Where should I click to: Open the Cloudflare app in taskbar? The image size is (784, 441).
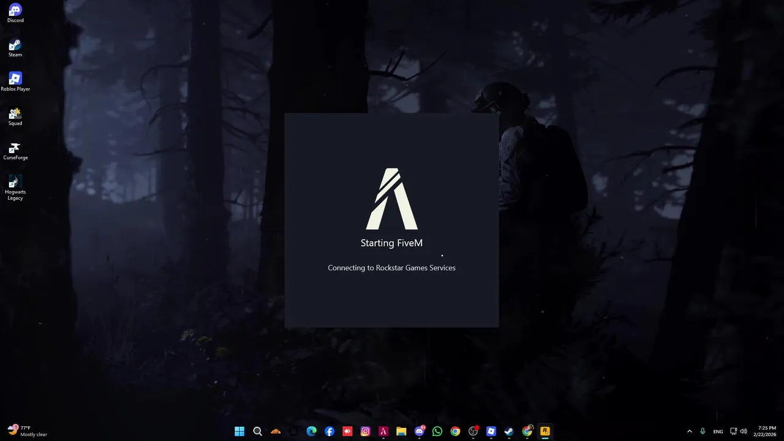tap(276, 431)
